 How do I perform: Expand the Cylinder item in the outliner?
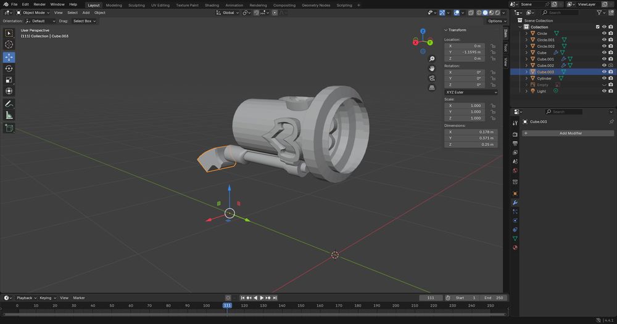tap(526, 78)
